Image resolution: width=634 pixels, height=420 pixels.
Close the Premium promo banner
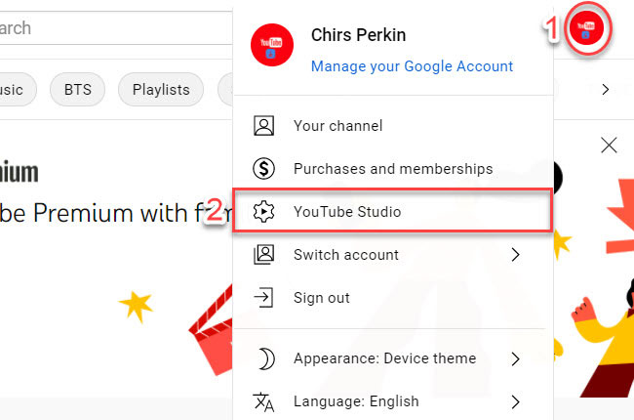(609, 146)
